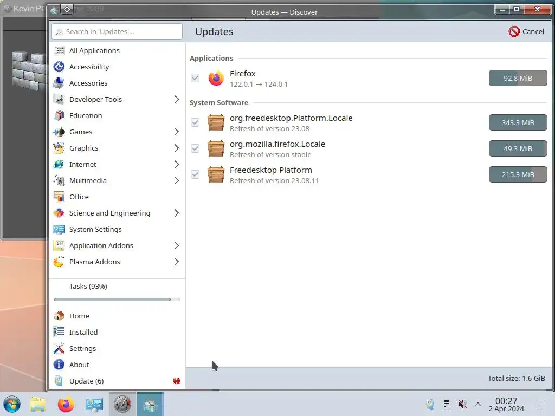This screenshot has width=555, height=416.
Task: Select the Accessibility category
Action: tap(117, 67)
